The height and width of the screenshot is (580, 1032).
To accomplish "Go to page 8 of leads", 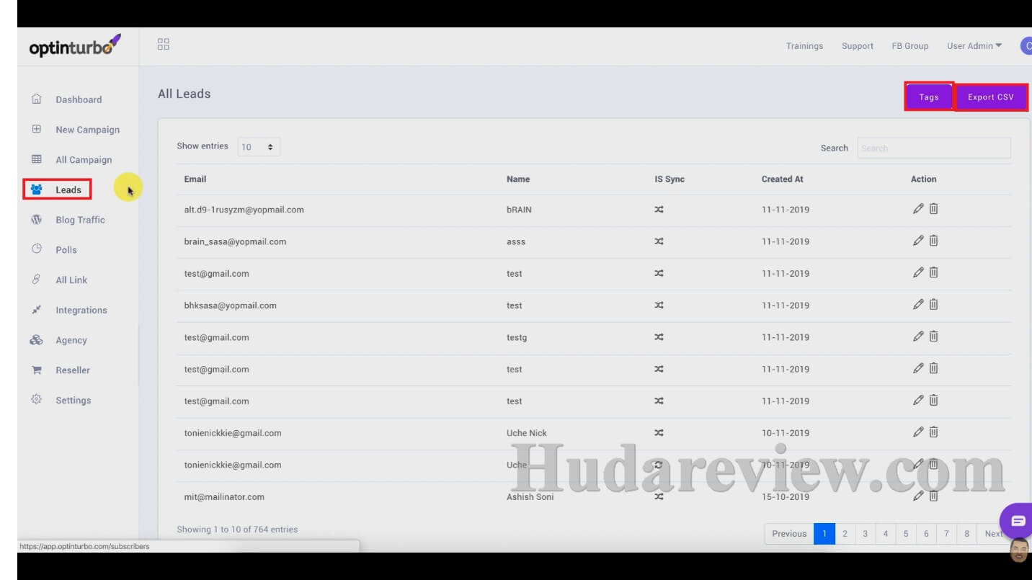I will pos(966,534).
